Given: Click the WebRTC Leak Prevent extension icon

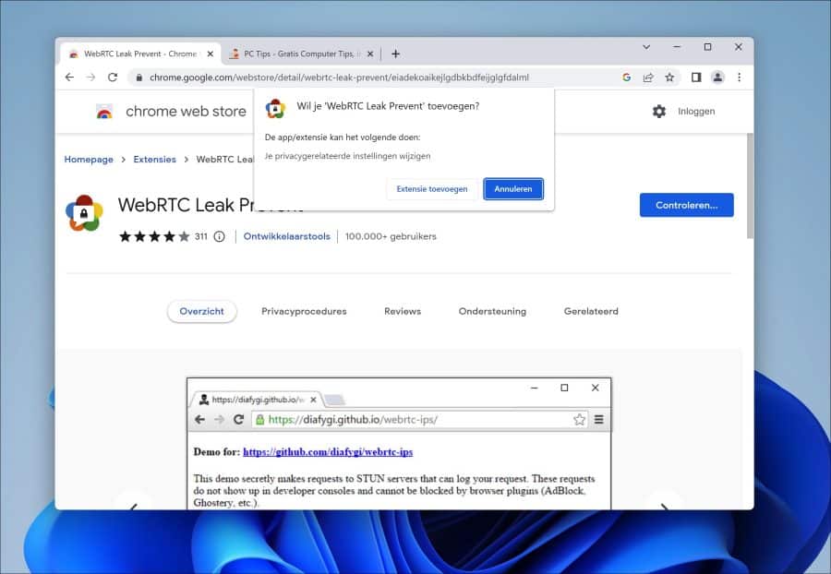Looking at the screenshot, I should [x=84, y=213].
